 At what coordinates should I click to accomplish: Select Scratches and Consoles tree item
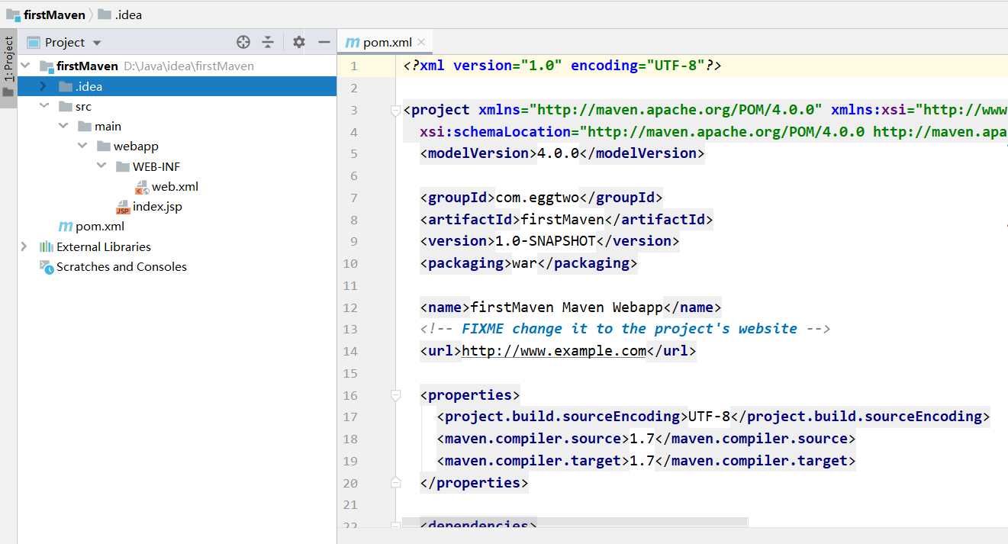(121, 266)
